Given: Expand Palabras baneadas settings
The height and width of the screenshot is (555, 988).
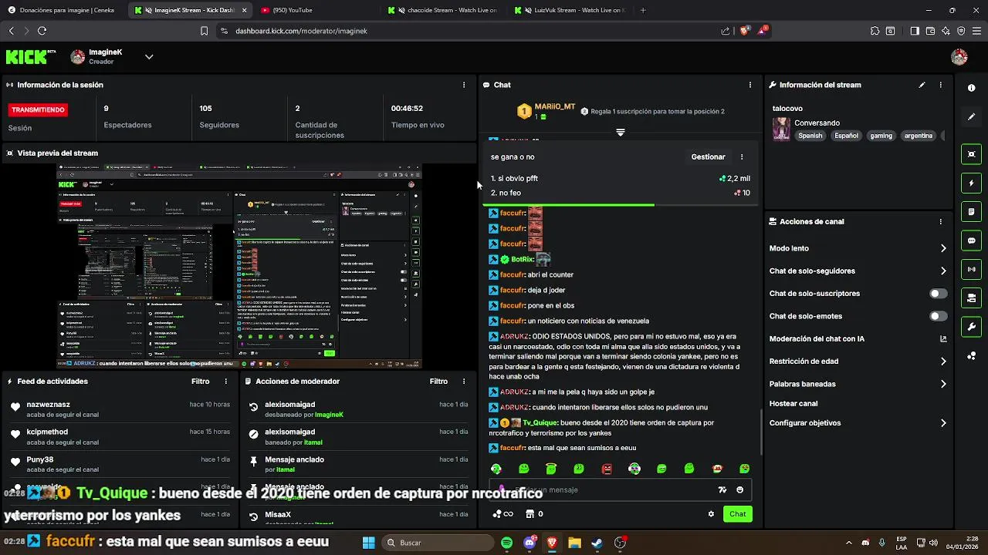Looking at the screenshot, I should coord(943,384).
